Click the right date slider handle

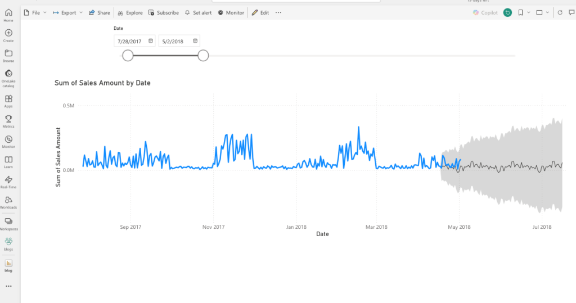(203, 56)
